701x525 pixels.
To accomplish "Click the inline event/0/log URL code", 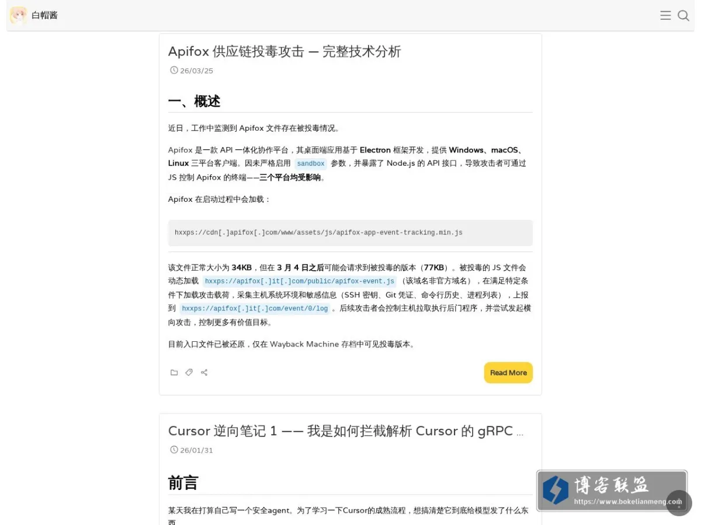I will coord(254,309).
